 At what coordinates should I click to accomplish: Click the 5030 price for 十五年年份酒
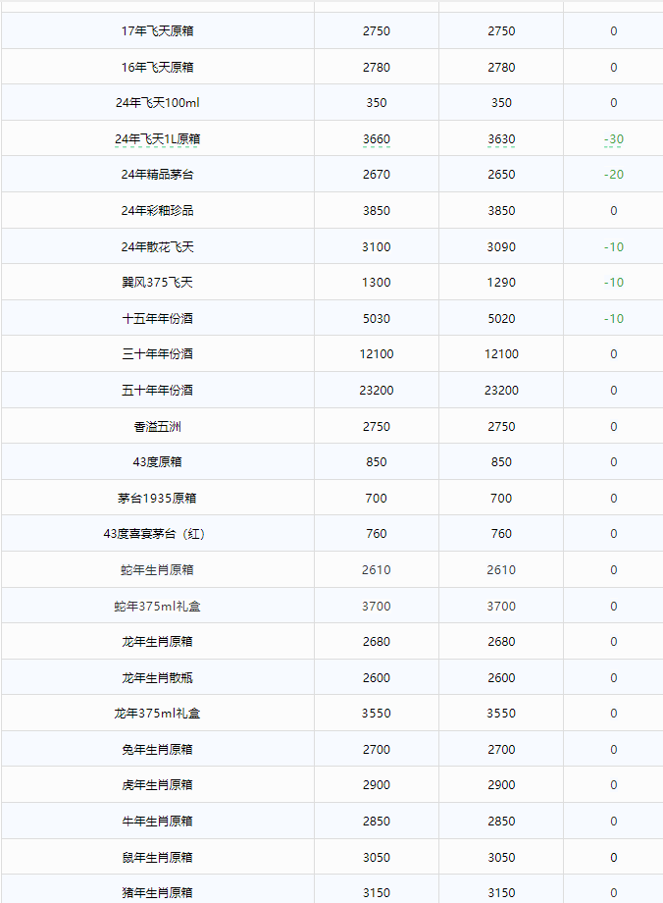[376, 319]
